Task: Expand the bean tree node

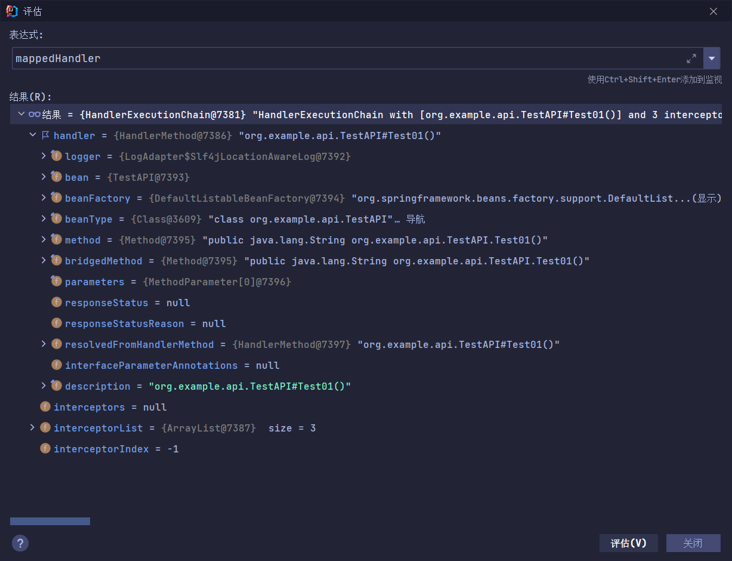Action: tap(42, 177)
